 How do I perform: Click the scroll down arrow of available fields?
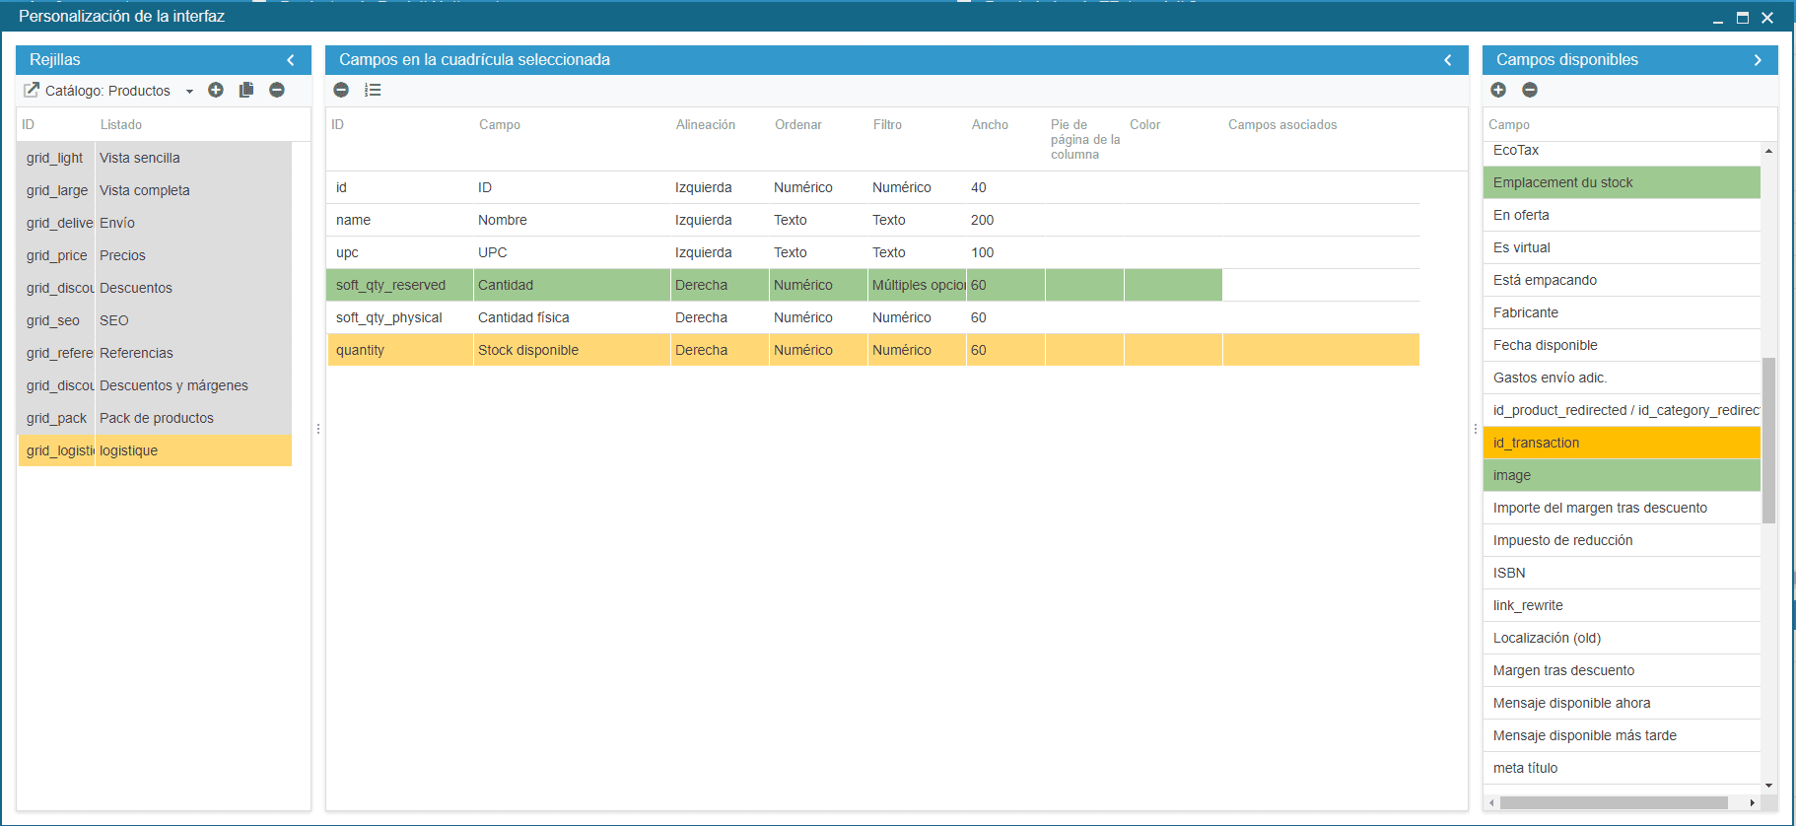(x=1768, y=786)
